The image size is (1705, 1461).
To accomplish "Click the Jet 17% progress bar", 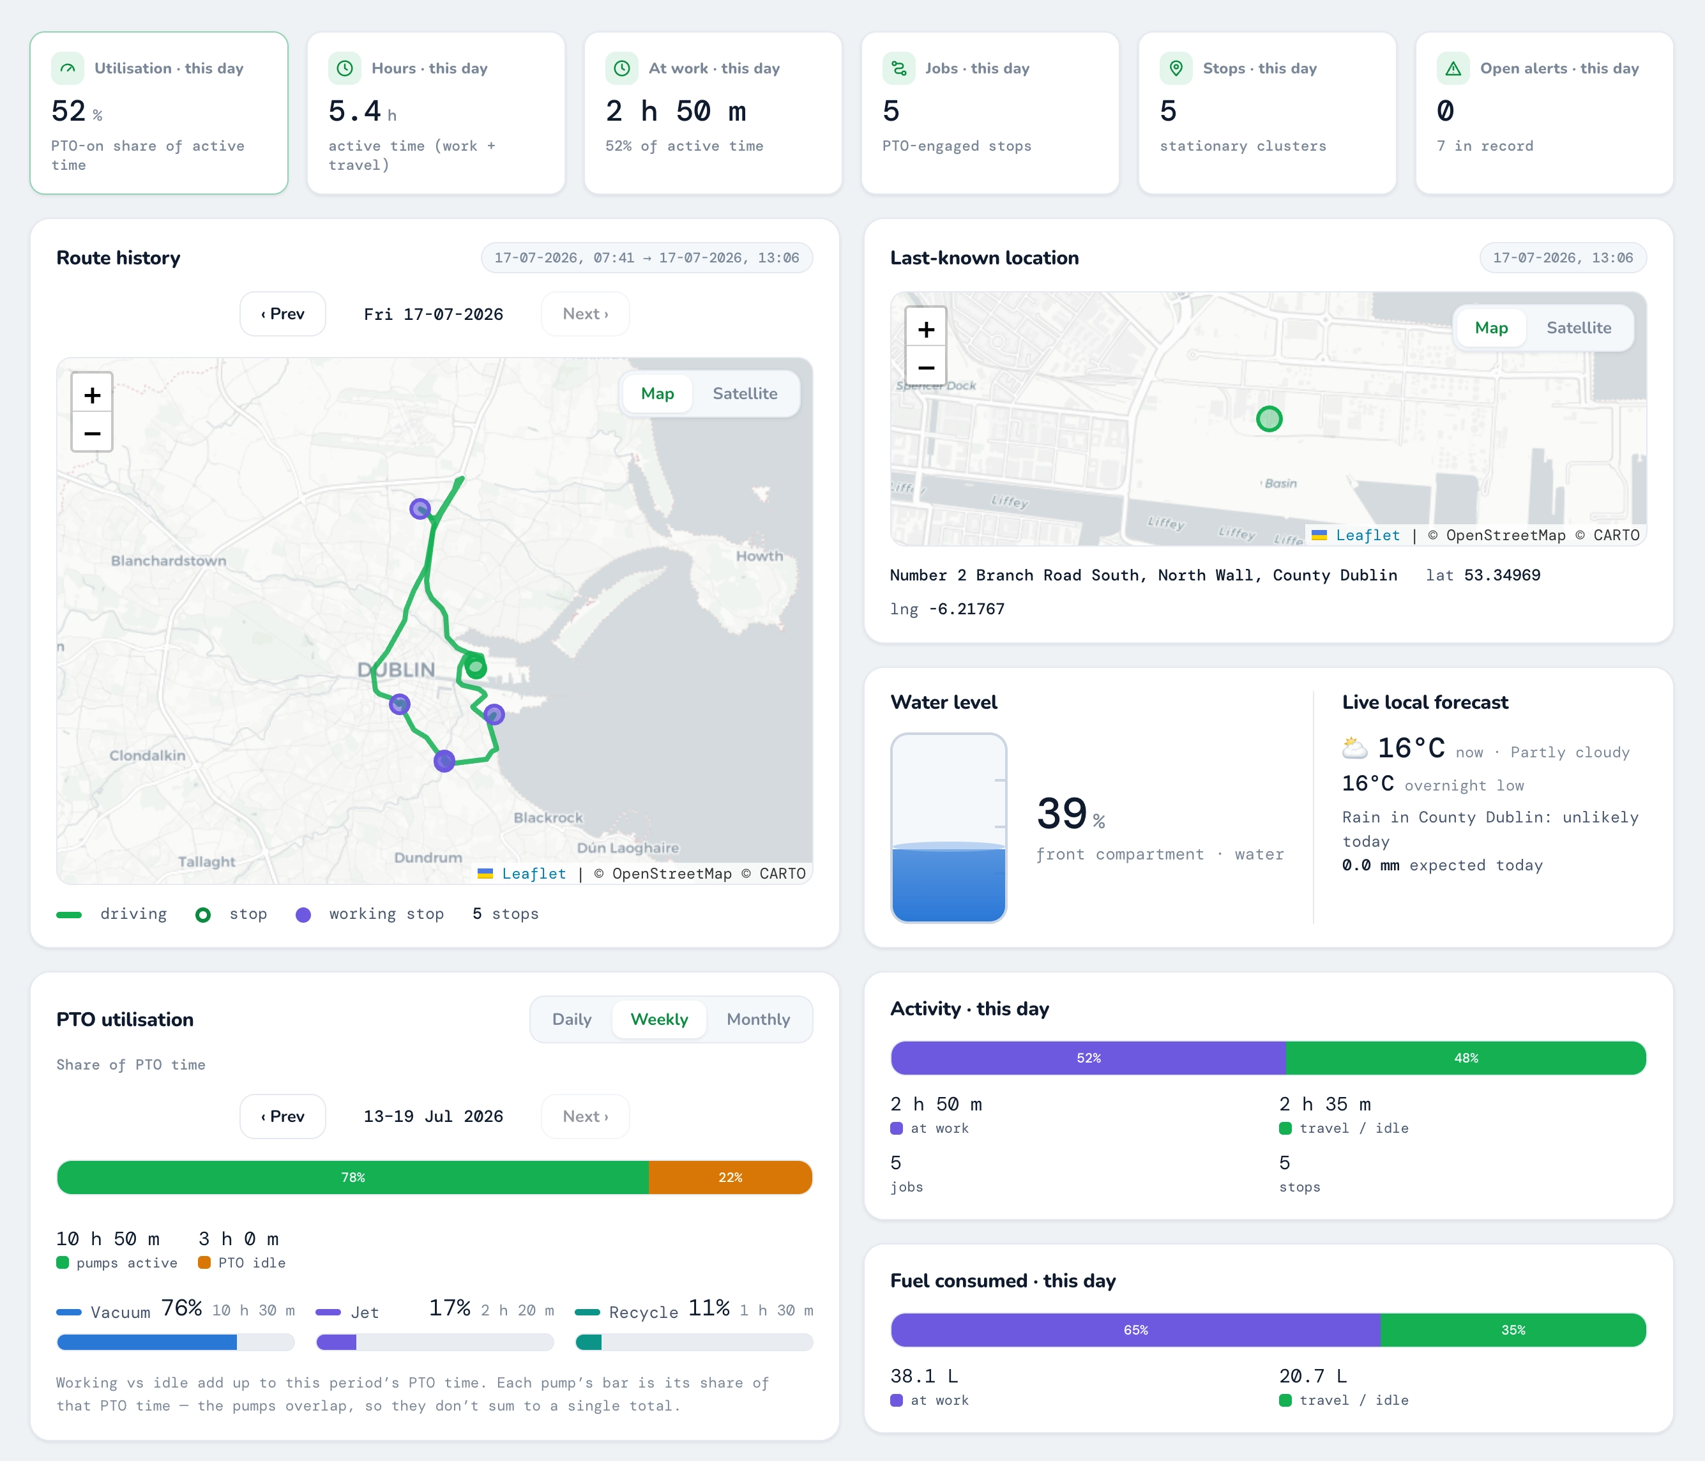I will pyautogui.click(x=434, y=1342).
